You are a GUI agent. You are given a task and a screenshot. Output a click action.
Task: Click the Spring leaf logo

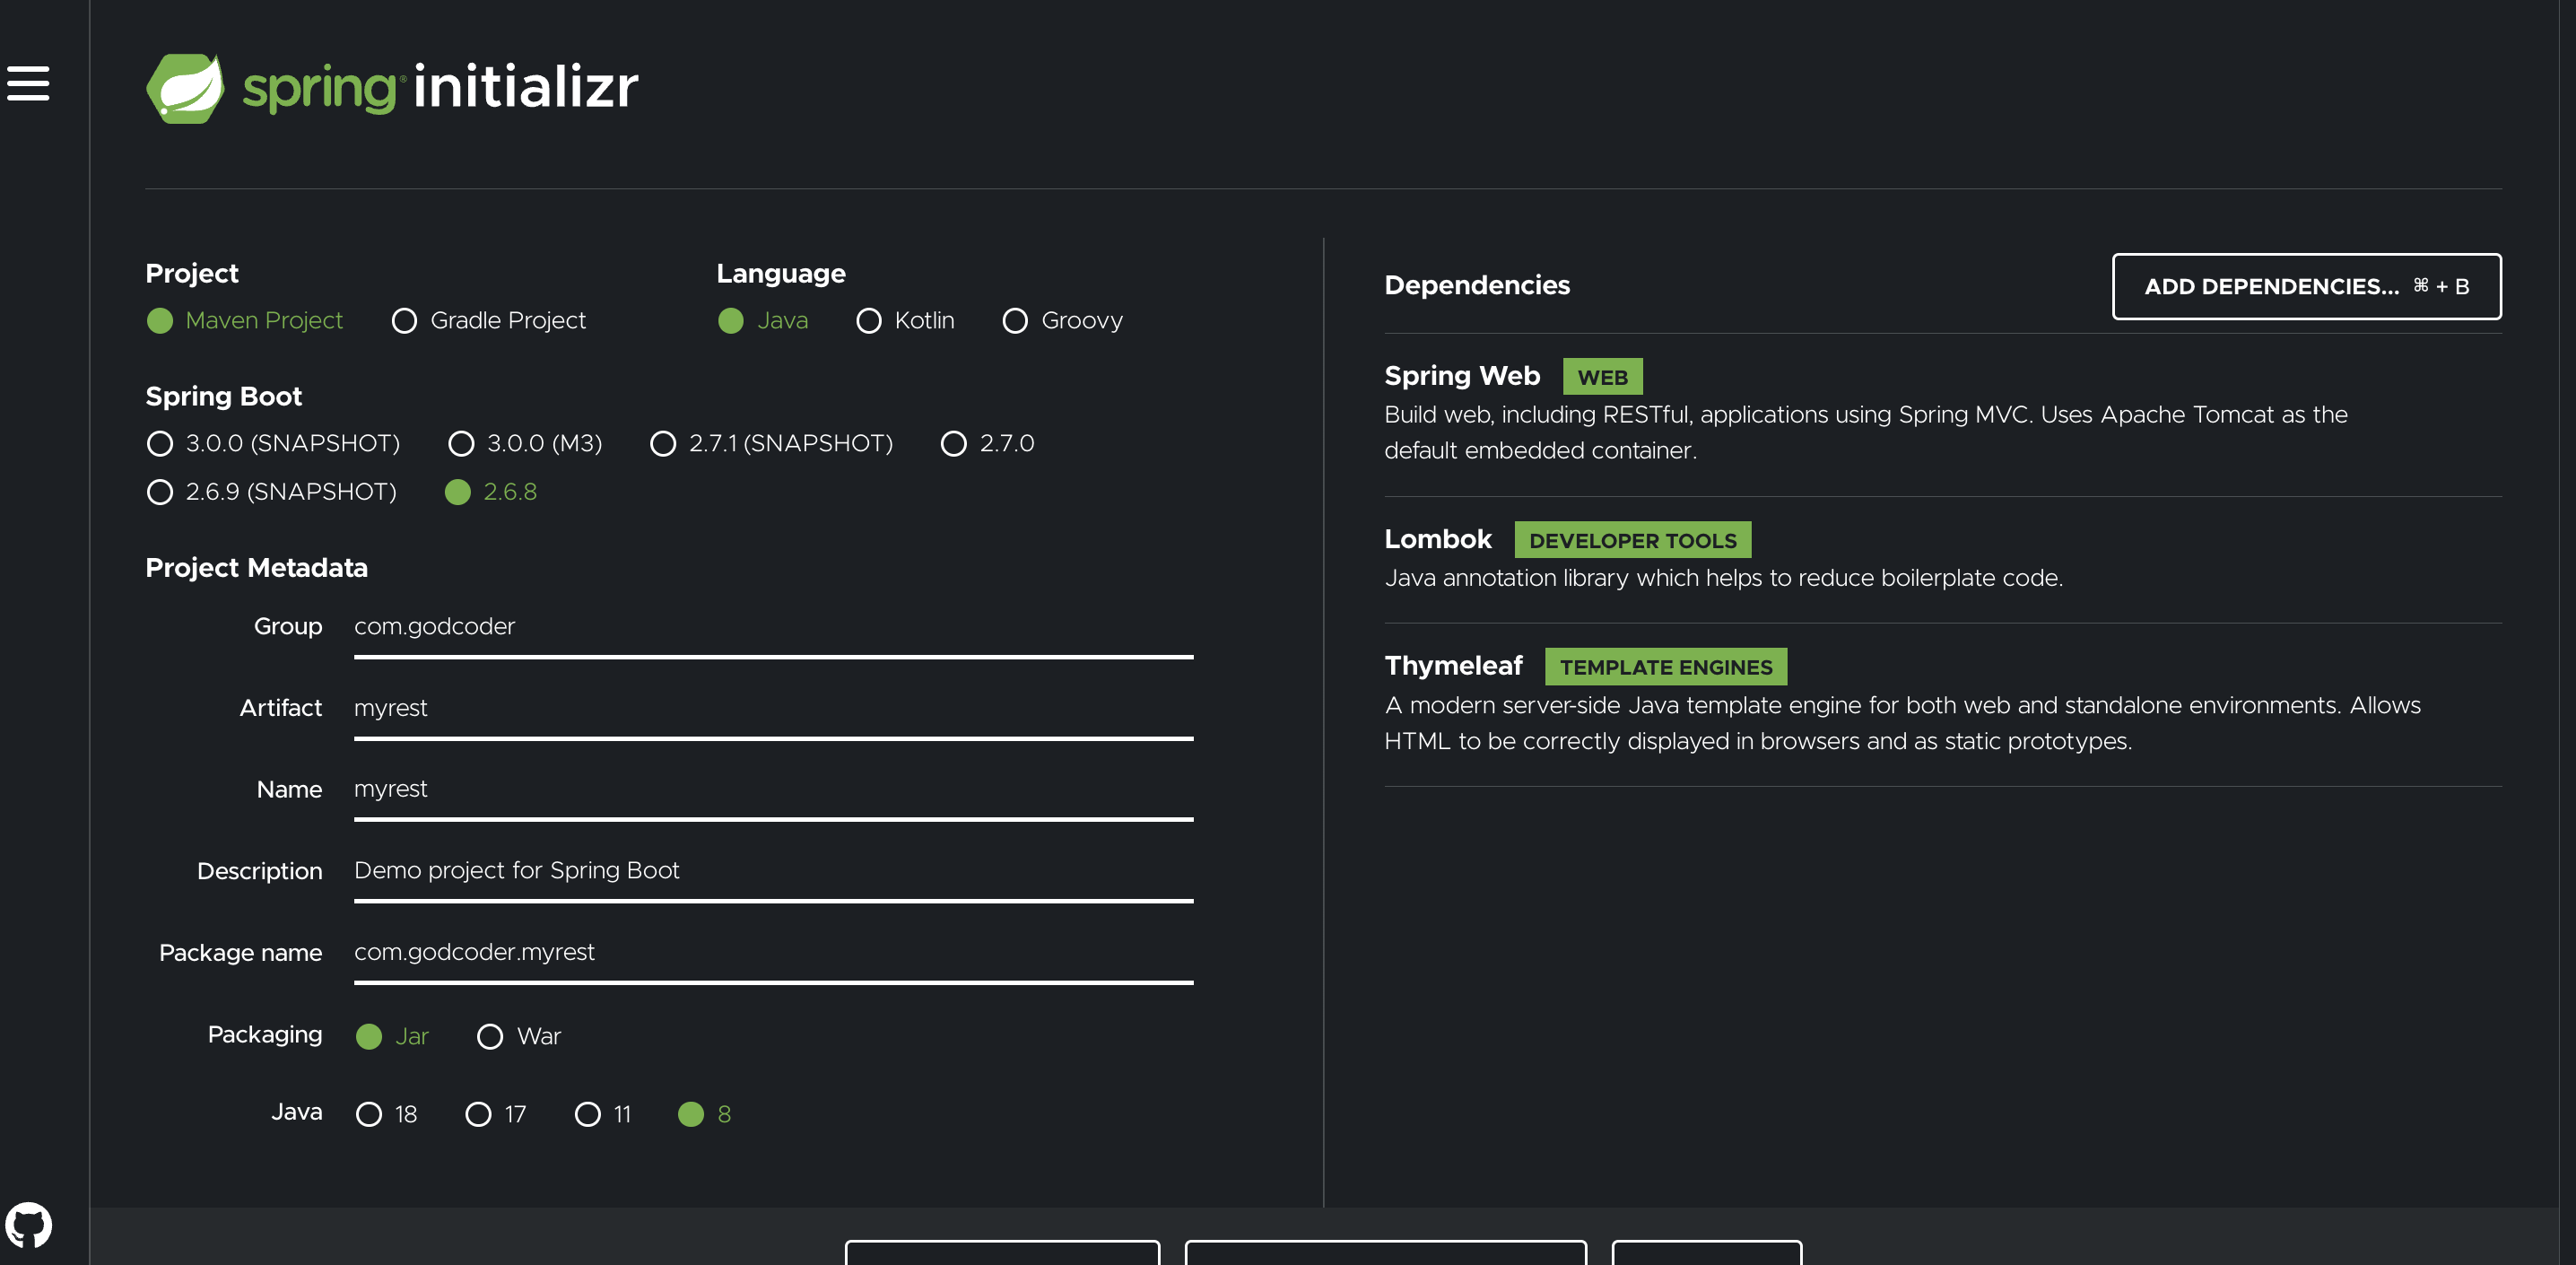tap(186, 88)
